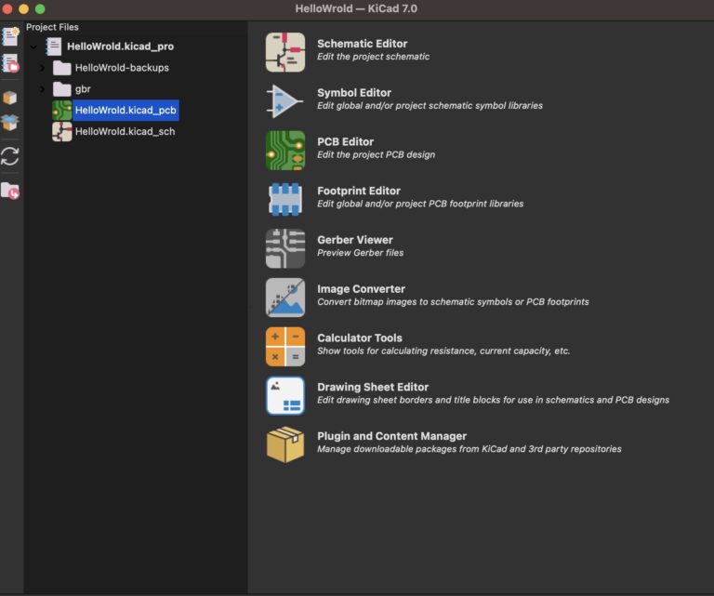
Task: Refresh the project files tree
Action: pos(10,156)
